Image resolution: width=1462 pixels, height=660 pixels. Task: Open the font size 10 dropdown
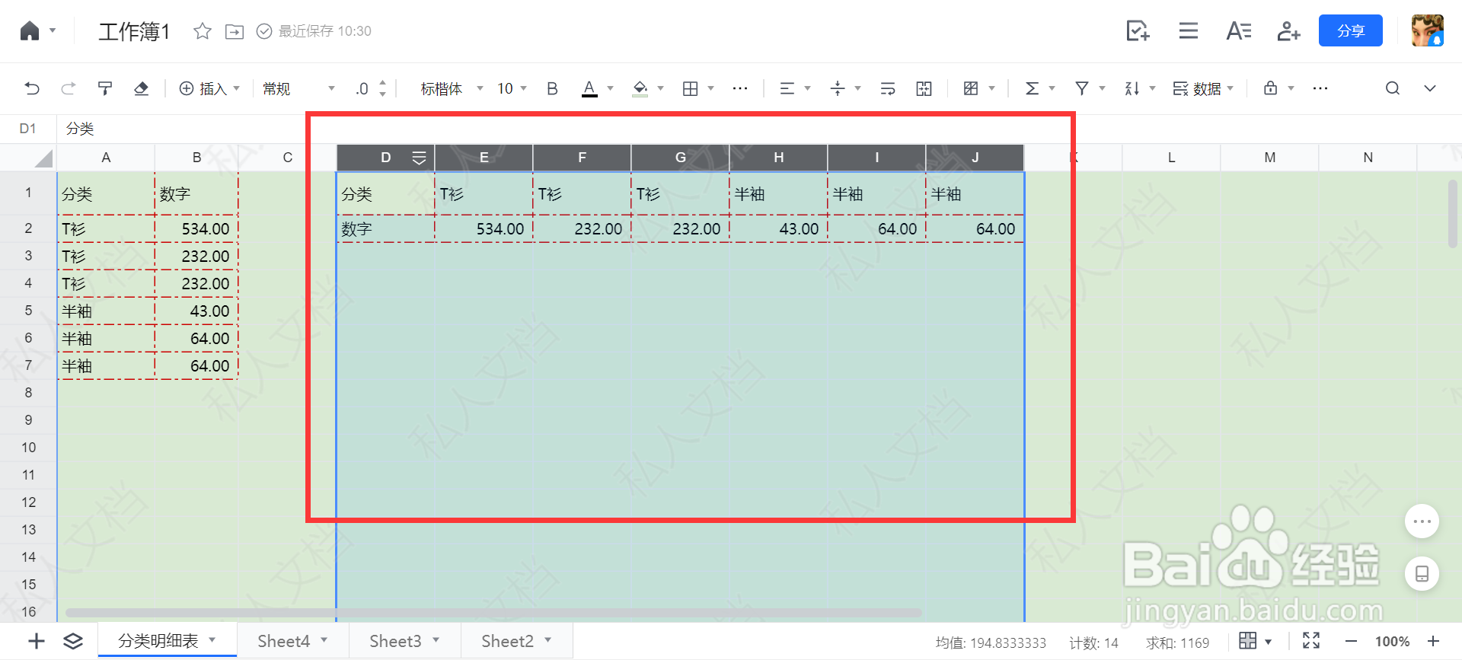512,88
